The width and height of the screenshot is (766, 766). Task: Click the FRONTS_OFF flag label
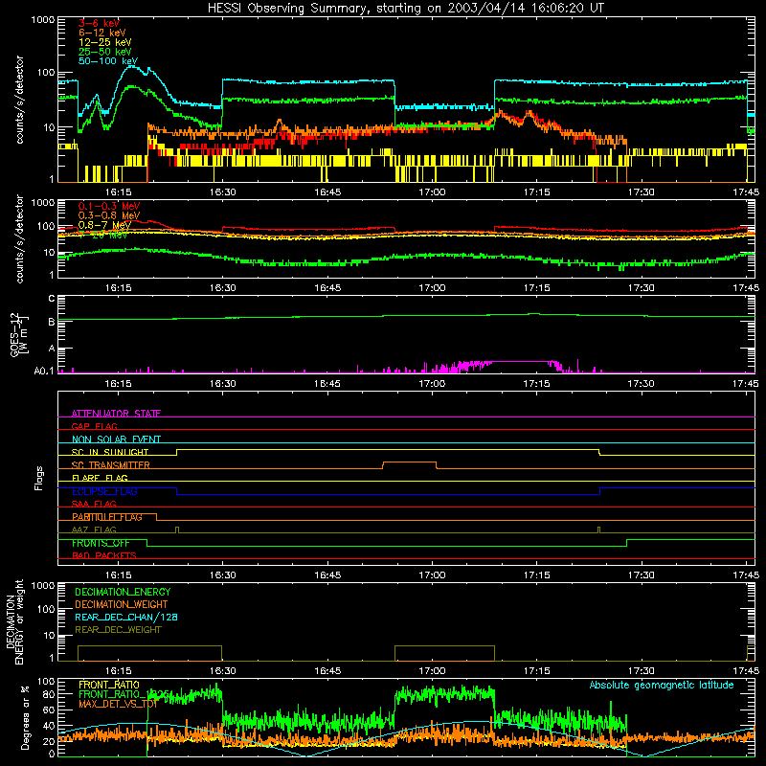click(101, 543)
